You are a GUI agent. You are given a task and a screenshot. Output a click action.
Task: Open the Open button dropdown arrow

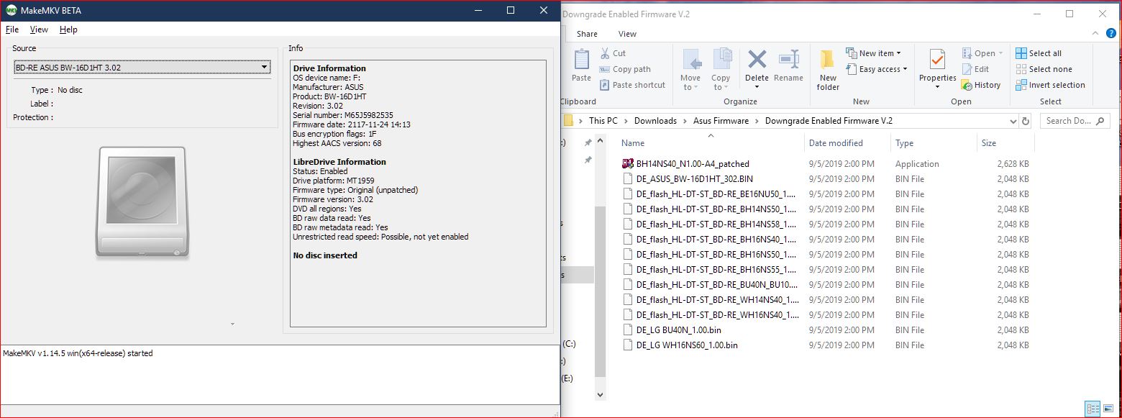(x=1000, y=54)
